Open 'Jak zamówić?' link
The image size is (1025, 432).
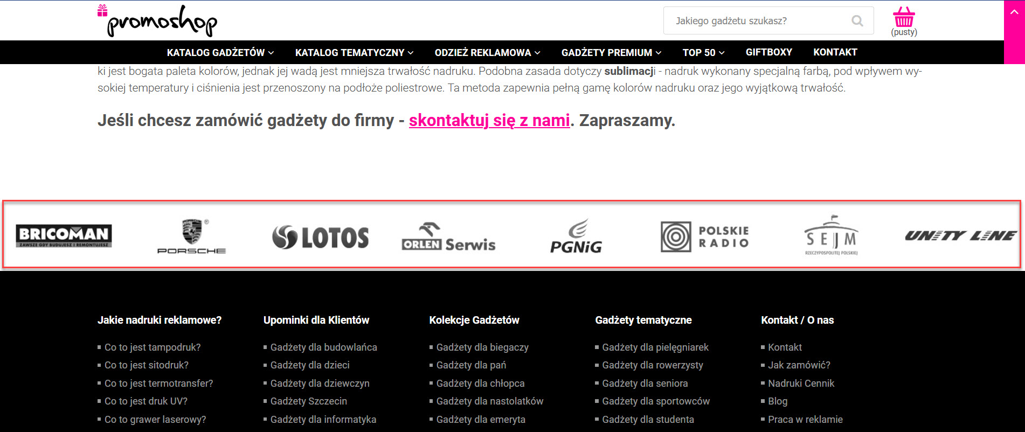(799, 365)
